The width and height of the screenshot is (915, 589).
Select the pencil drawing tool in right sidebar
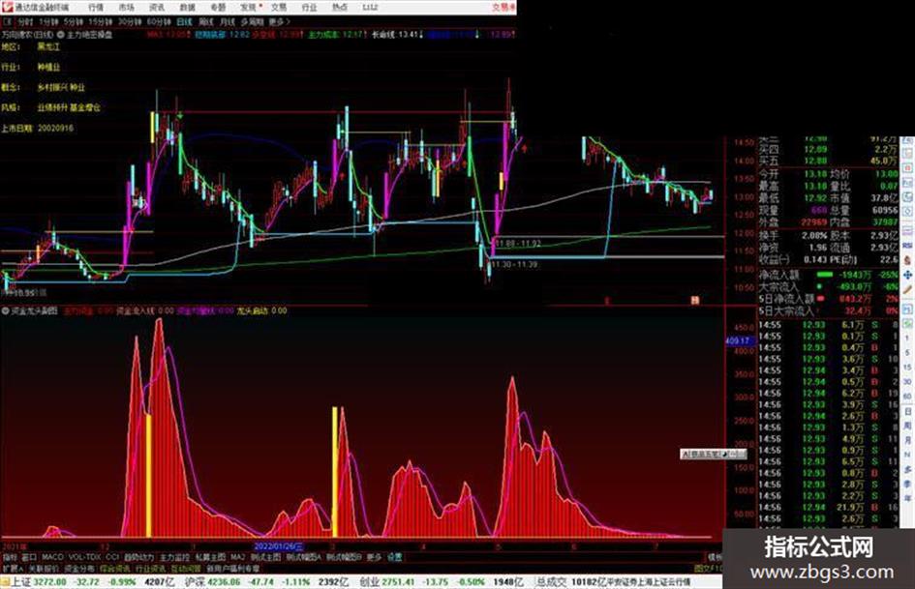coord(908,290)
